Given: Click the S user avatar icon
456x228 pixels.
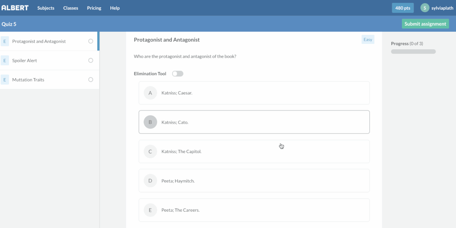Looking at the screenshot, I should [x=425, y=8].
